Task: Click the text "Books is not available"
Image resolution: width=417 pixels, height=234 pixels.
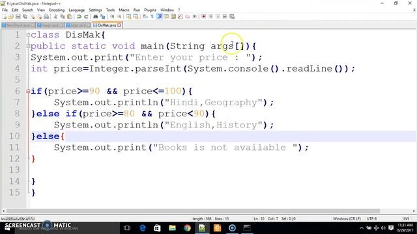Action: (x=222, y=148)
